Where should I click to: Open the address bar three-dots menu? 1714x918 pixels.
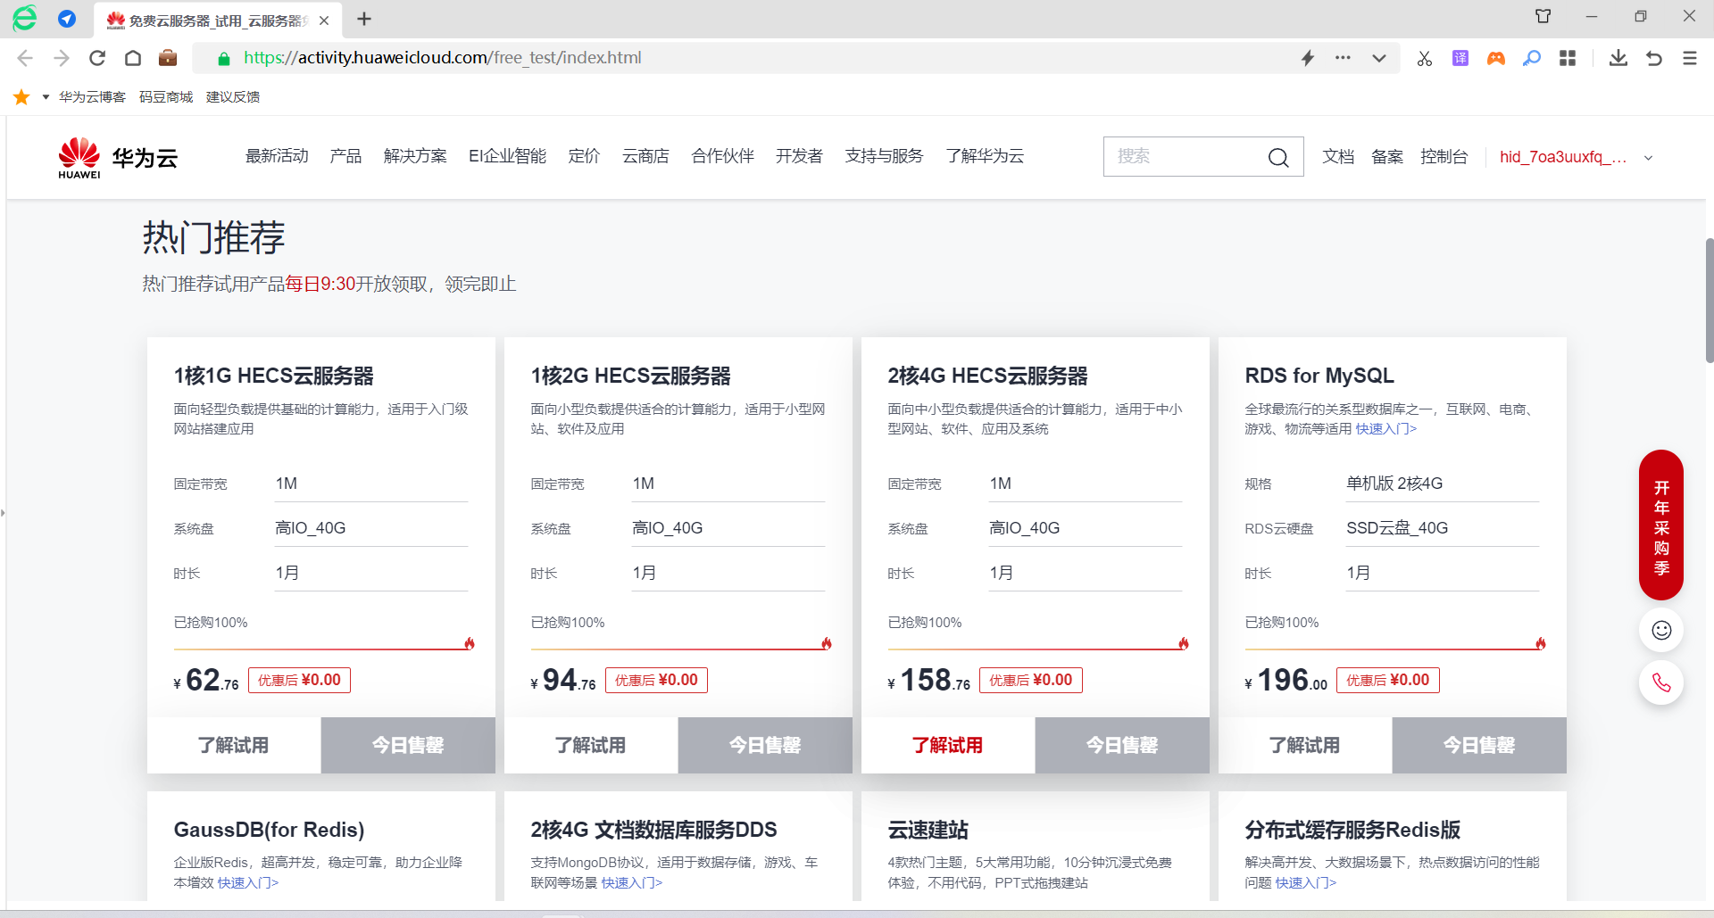click(x=1343, y=58)
